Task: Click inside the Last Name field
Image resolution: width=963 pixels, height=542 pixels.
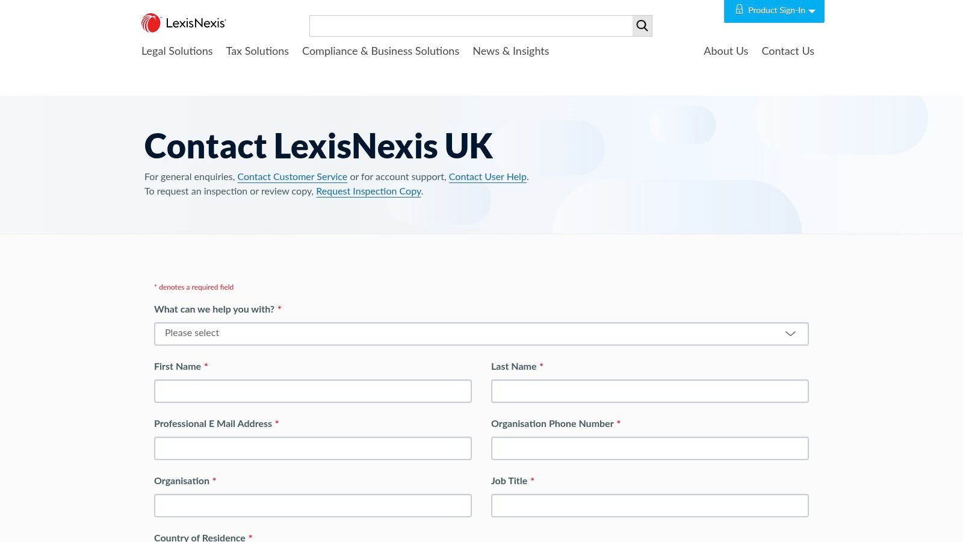Action: [x=649, y=391]
